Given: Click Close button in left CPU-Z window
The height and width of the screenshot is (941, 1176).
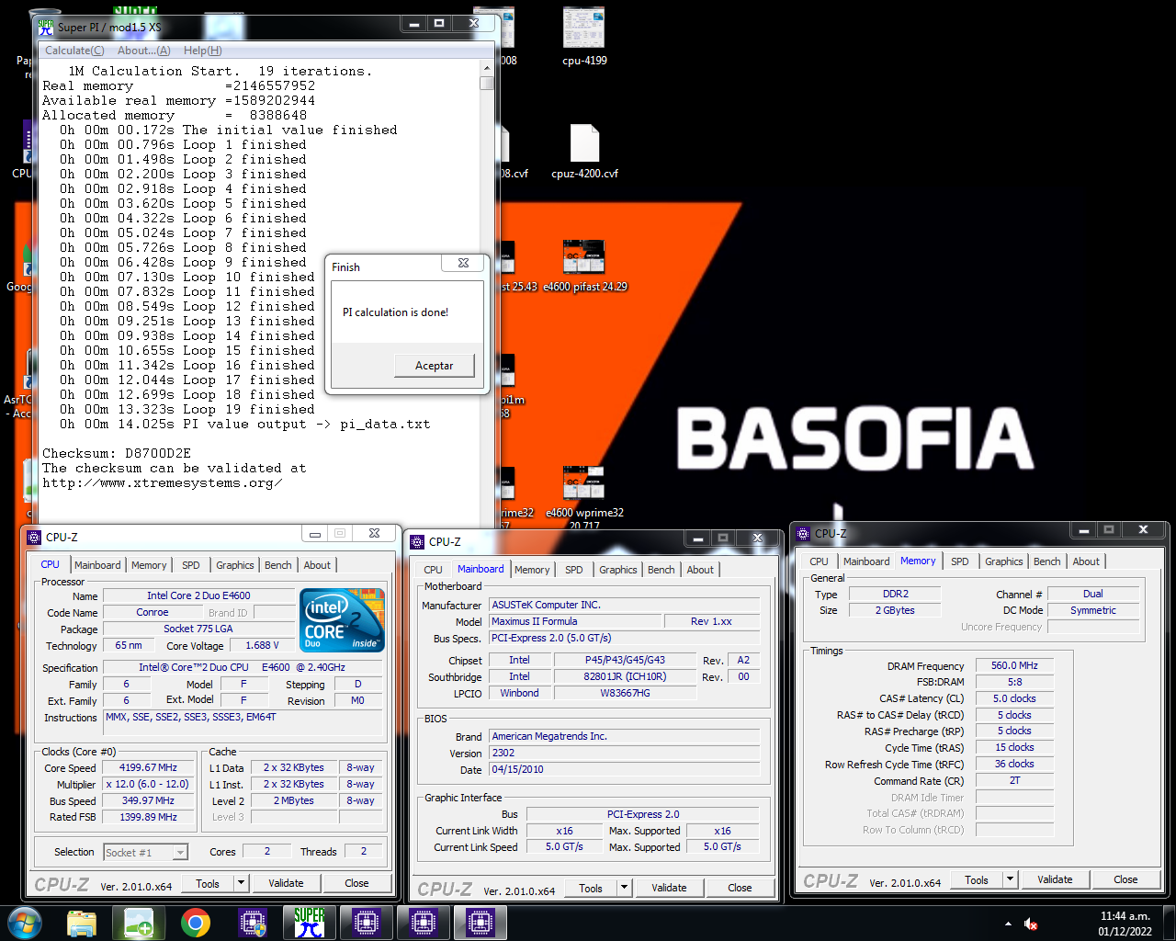Looking at the screenshot, I should (x=356, y=883).
